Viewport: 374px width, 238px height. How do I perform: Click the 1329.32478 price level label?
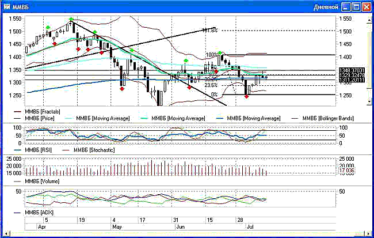[352, 75]
